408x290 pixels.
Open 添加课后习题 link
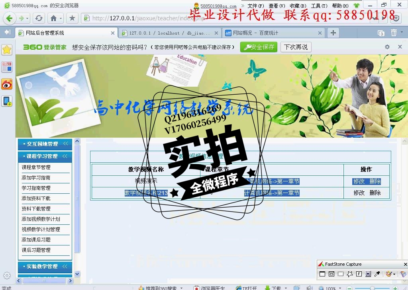[36, 240]
